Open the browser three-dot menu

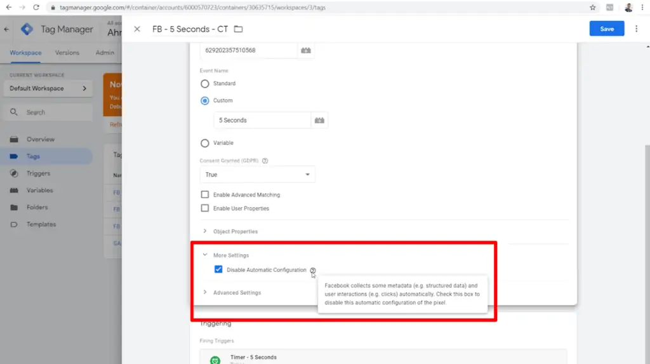click(642, 7)
